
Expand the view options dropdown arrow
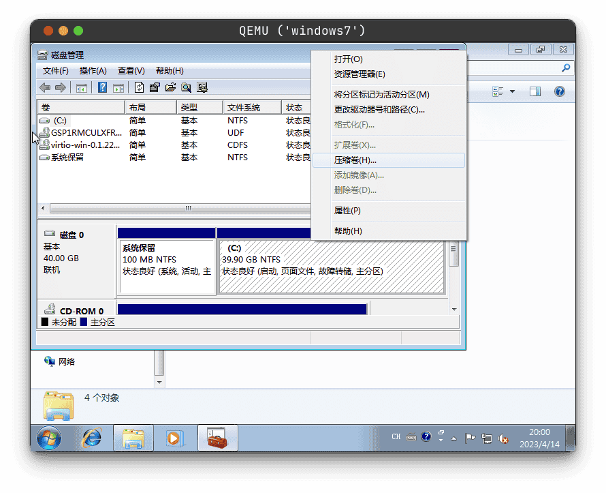(x=513, y=91)
